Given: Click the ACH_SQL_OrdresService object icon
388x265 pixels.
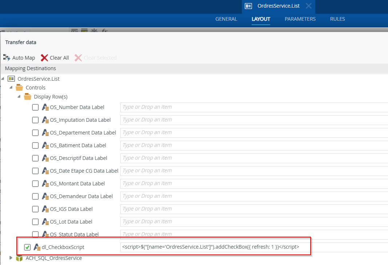Looking at the screenshot, I should pyautogui.click(x=19, y=258).
